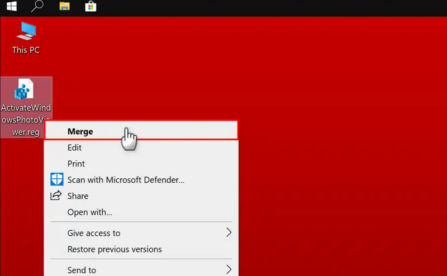
Task: Click the Share arrow icon in the menu
Action: click(x=56, y=196)
